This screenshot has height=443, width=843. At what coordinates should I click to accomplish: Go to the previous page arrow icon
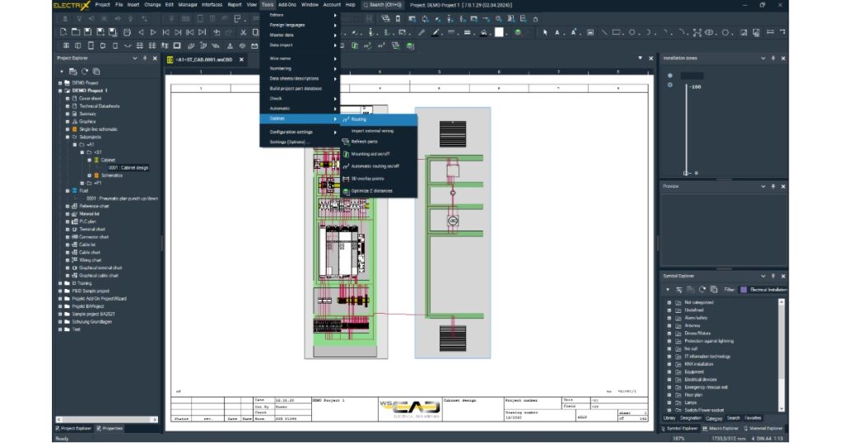pos(142,32)
